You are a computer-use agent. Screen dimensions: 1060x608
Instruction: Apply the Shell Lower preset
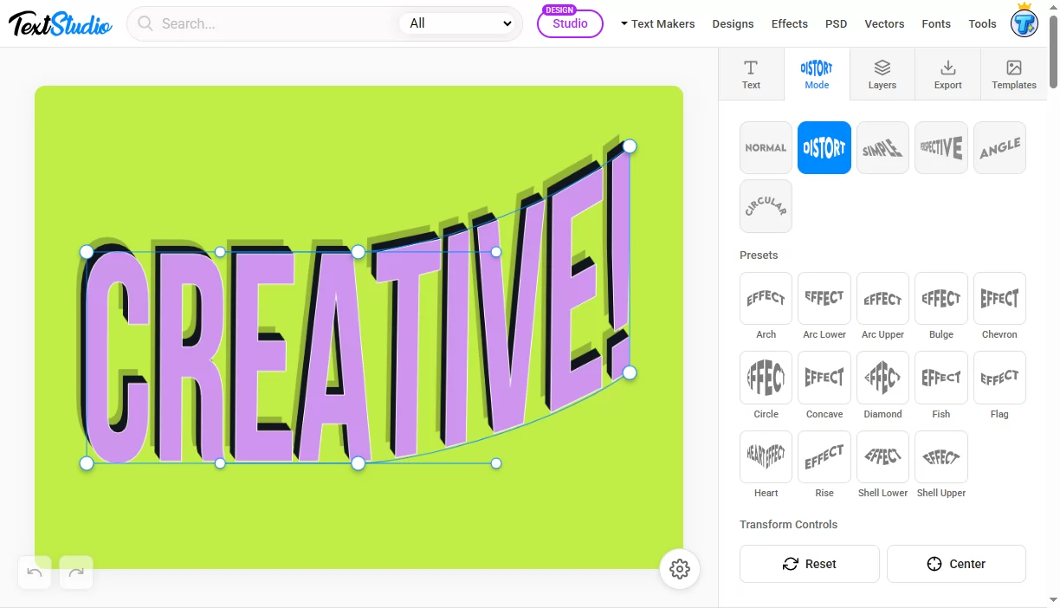pyautogui.click(x=882, y=456)
